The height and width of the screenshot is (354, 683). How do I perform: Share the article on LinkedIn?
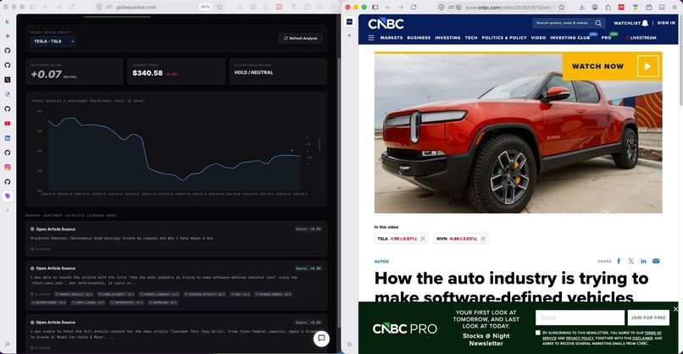tap(643, 261)
